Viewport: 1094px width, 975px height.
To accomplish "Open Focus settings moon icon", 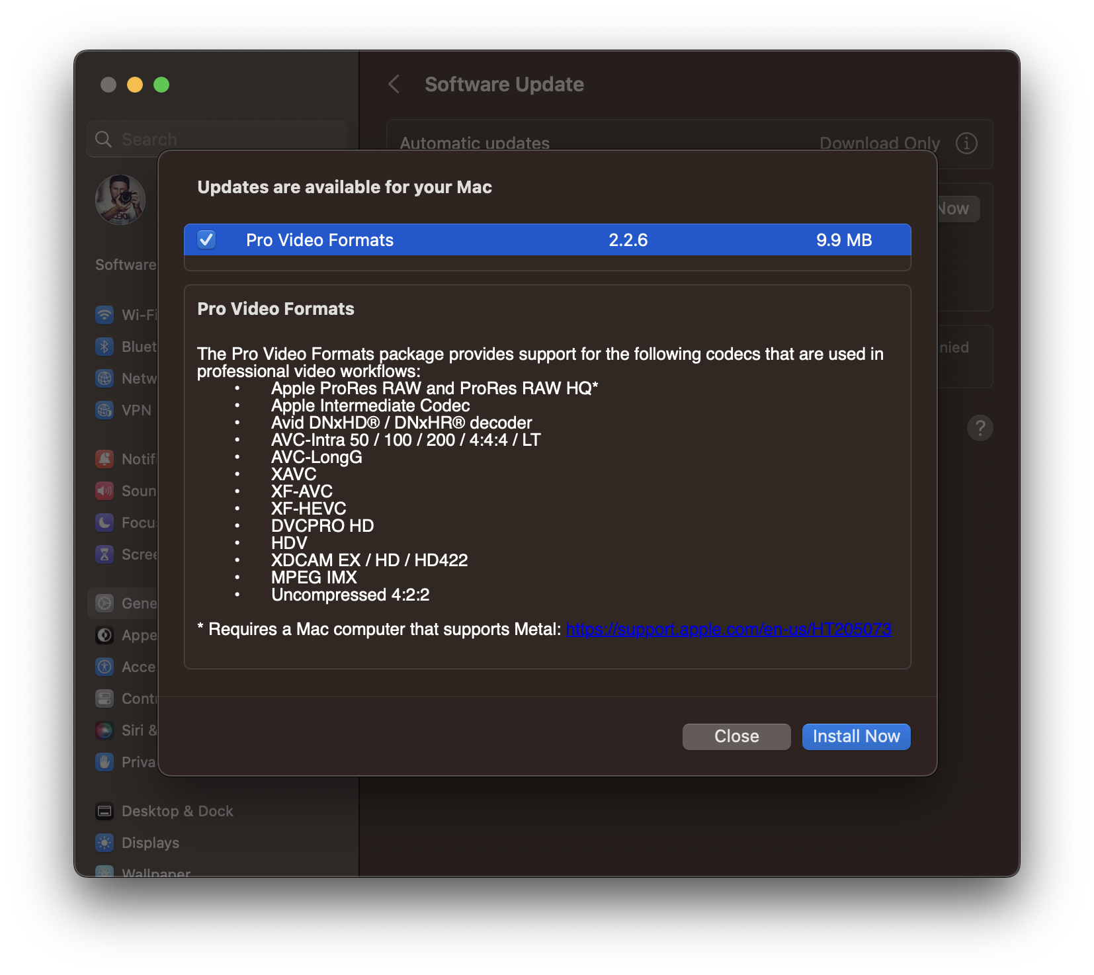I will click(105, 523).
